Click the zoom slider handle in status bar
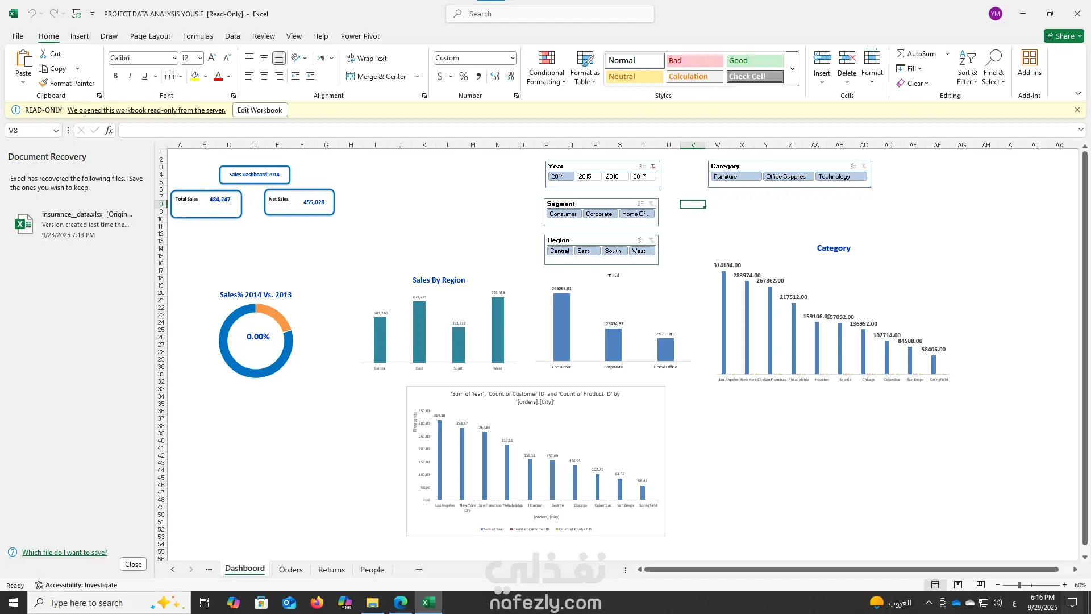1091x614 pixels. pyautogui.click(x=1019, y=585)
